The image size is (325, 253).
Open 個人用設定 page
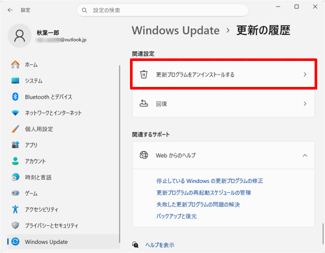63,129
